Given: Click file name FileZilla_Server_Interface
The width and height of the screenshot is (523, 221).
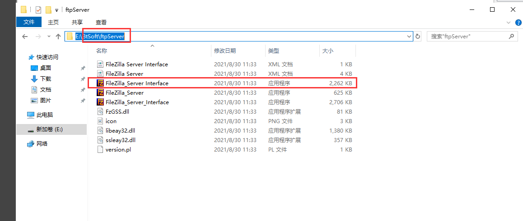Looking at the screenshot, I should click(137, 102).
